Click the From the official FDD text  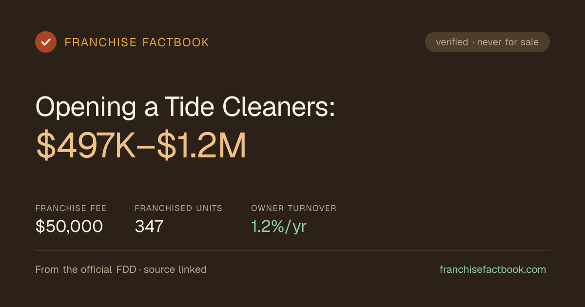(86, 269)
